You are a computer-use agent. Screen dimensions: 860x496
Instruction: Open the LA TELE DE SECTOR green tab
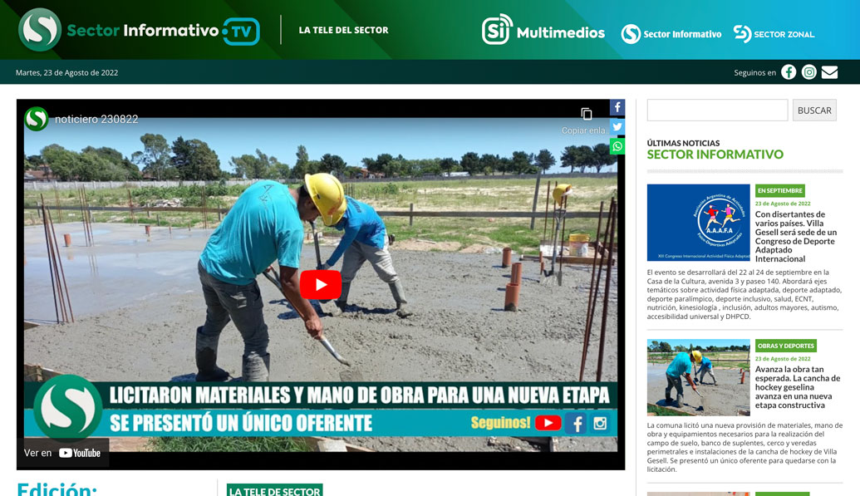click(274, 491)
